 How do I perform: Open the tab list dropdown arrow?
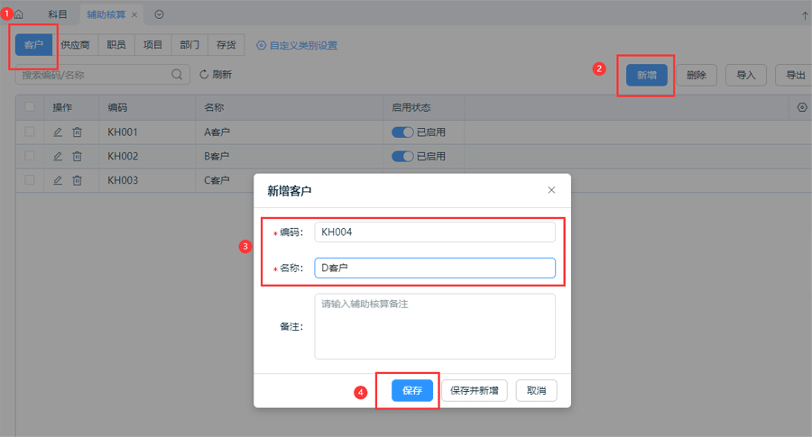pyautogui.click(x=160, y=14)
